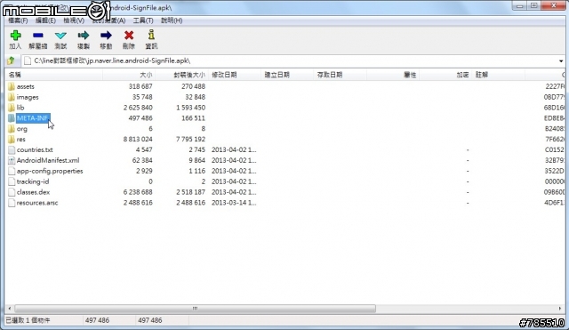569x330 pixels.
Task: Open the Help (說明) menu
Action: pos(172,20)
